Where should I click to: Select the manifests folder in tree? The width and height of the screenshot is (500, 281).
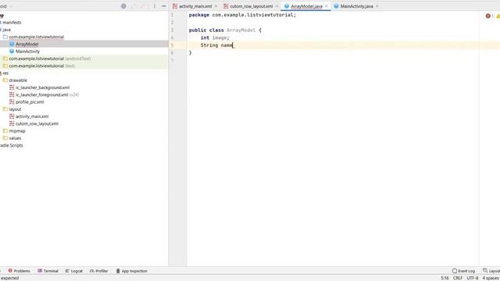click(12, 23)
